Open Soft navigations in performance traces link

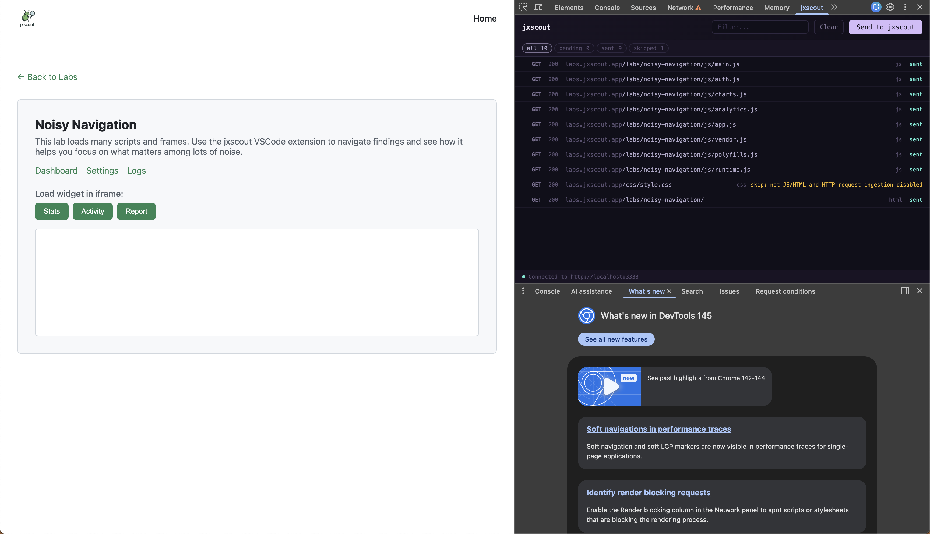tap(659, 429)
